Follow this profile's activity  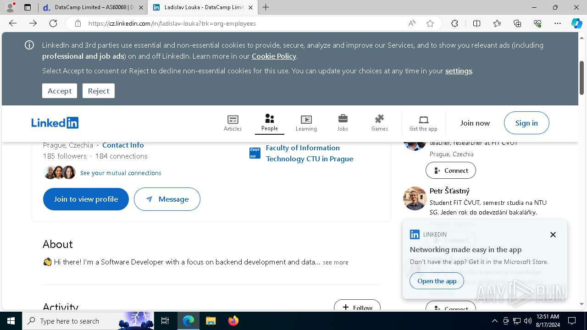click(357, 305)
